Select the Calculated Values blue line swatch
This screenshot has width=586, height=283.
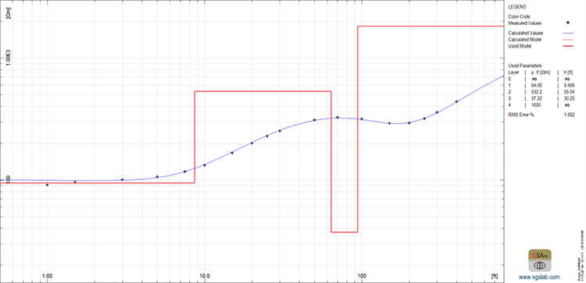pyautogui.click(x=567, y=34)
